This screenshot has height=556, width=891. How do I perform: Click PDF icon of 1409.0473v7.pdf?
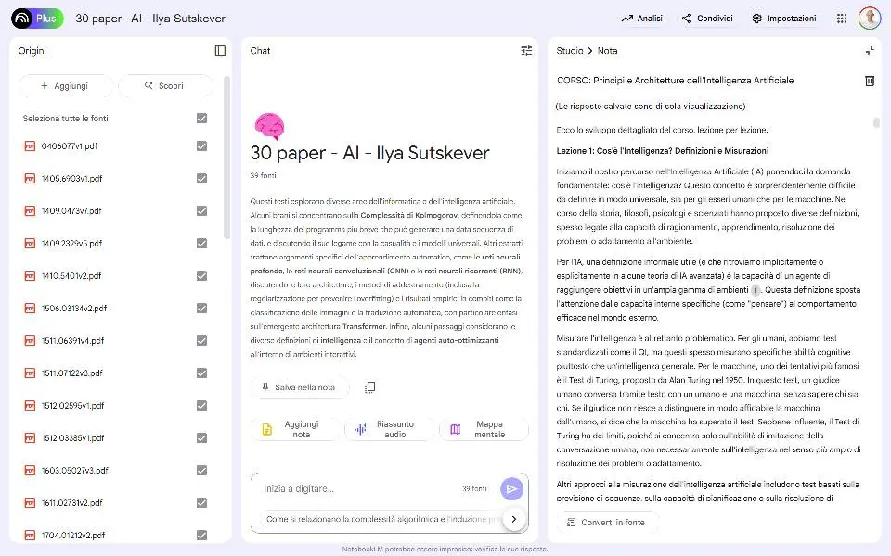[x=30, y=210]
